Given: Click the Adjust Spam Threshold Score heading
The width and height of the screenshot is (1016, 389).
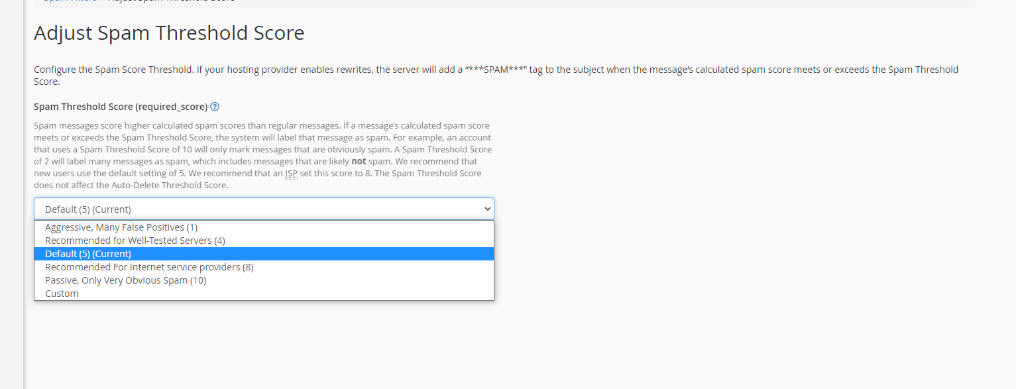Looking at the screenshot, I should [x=169, y=32].
